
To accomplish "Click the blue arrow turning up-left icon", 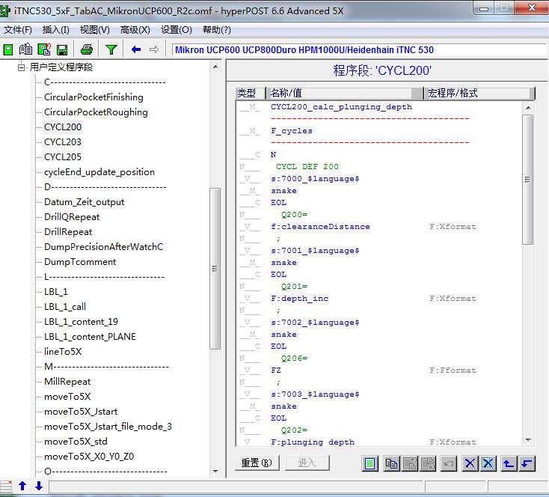I will 509,464.
